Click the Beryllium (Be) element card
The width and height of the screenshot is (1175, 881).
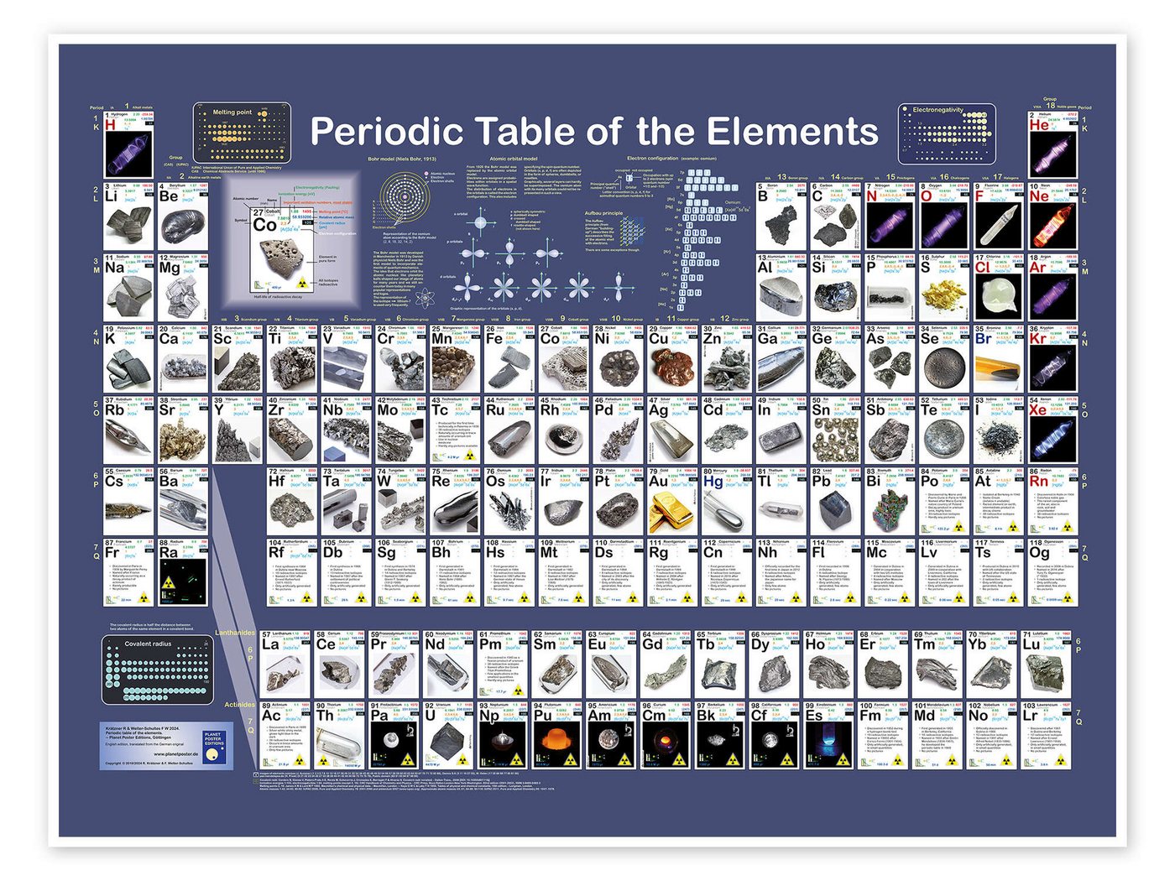(x=184, y=216)
